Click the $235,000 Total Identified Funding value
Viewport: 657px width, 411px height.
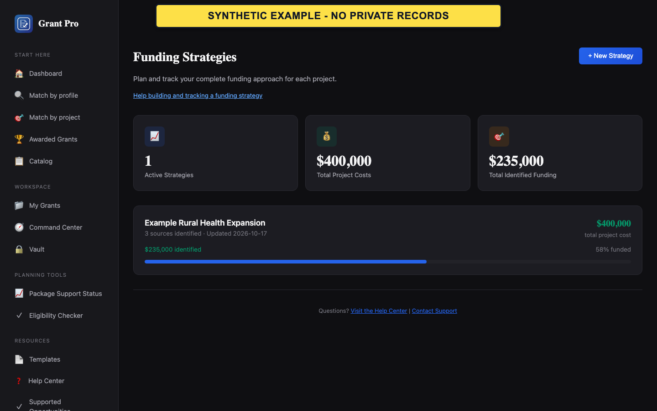(516, 161)
